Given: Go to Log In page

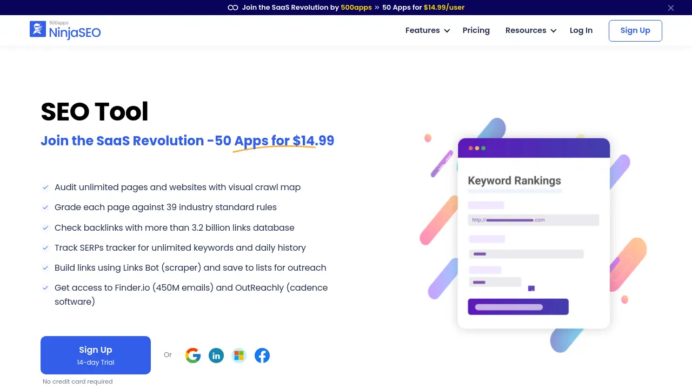Looking at the screenshot, I should tap(581, 30).
